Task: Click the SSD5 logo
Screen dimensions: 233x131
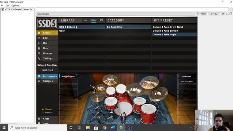Action: [47, 23]
